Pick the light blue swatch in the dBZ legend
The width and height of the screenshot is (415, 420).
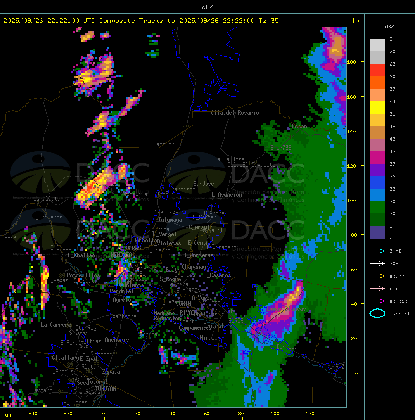pyautogui.click(x=377, y=195)
